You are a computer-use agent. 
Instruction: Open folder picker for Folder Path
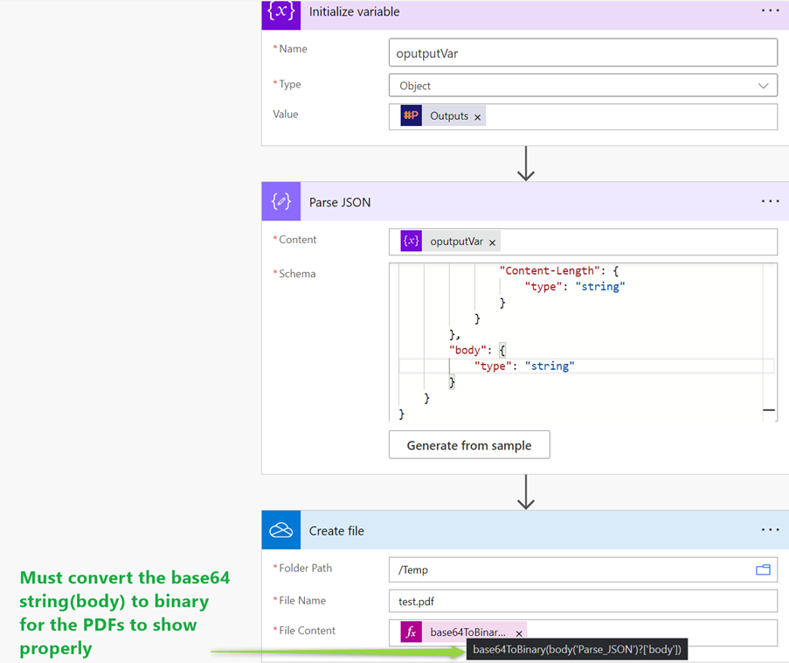pos(763,570)
